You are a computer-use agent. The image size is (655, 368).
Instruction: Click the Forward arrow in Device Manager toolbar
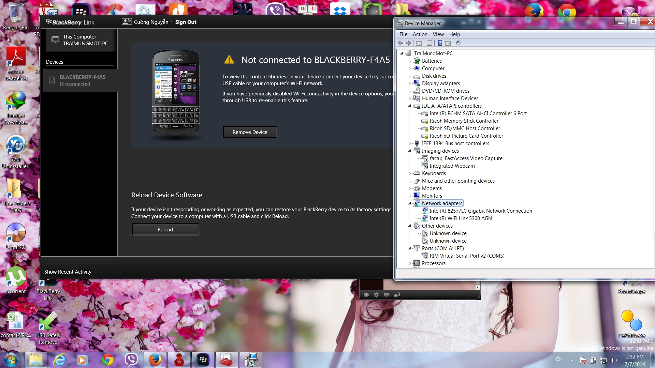point(408,43)
